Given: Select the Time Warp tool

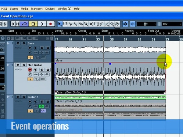Looking at the screenshot, I should click(96, 24).
